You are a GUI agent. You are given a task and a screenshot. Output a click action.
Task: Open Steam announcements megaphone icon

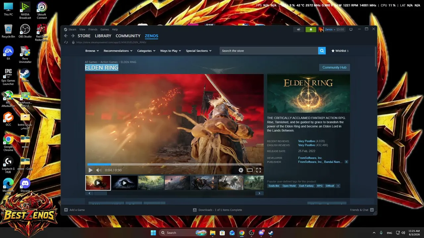click(298, 29)
